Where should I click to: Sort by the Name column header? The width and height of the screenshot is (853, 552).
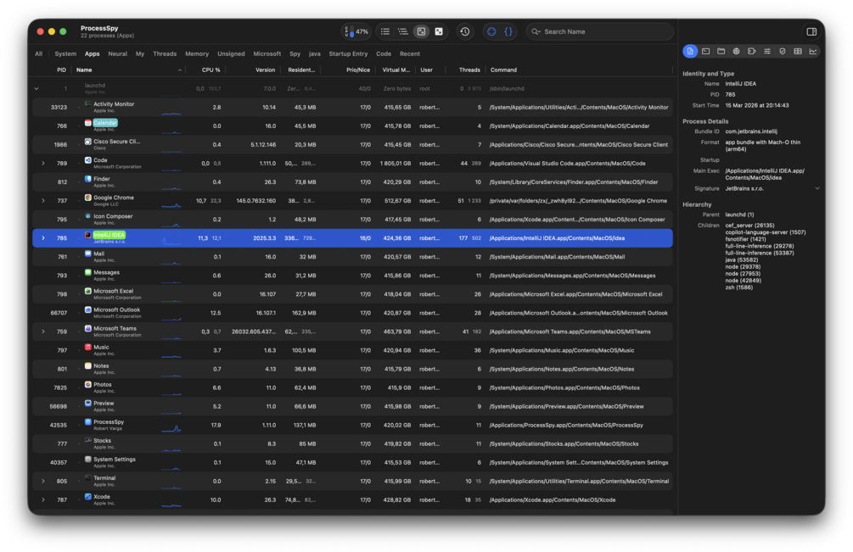click(x=84, y=70)
